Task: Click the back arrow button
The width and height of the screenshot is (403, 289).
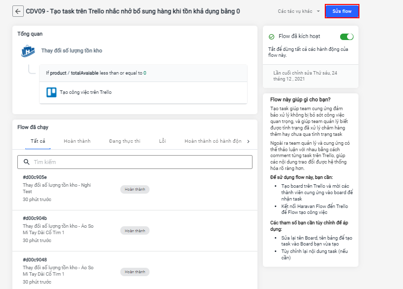Action: pos(18,11)
